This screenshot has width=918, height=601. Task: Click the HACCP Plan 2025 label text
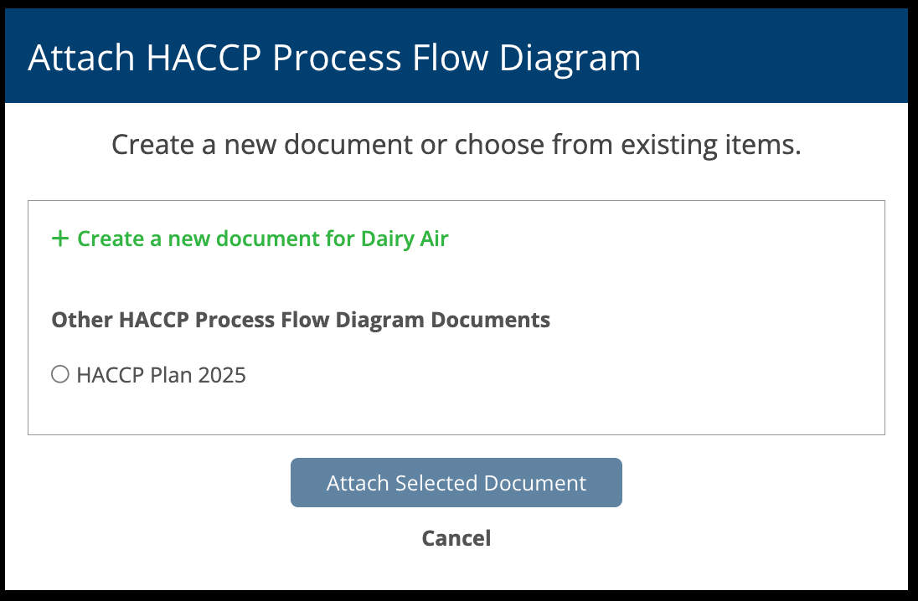161,375
